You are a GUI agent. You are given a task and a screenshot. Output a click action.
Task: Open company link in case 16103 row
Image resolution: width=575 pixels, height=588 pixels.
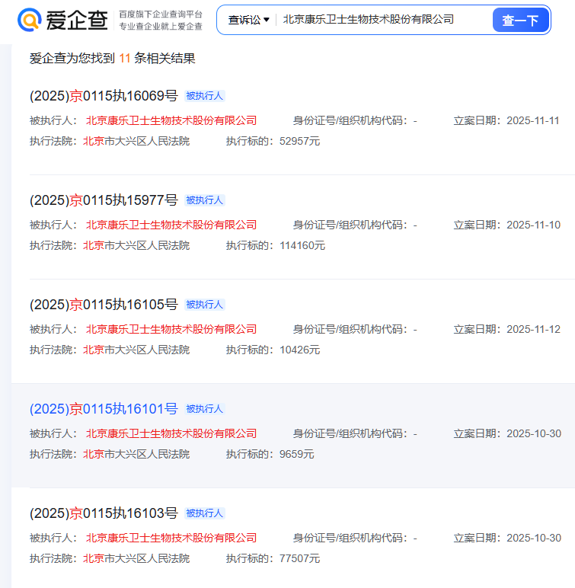pos(171,538)
